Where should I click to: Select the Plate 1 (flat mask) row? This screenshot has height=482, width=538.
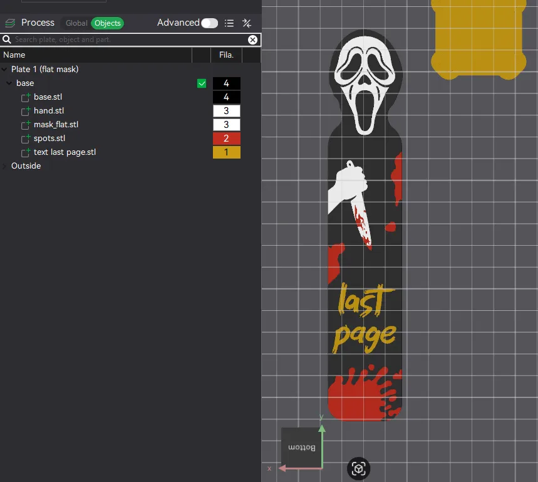pyautogui.click(x=130, y=70)
